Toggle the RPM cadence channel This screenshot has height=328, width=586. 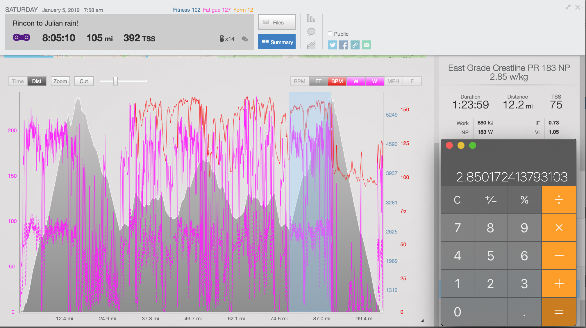[299, 81]
